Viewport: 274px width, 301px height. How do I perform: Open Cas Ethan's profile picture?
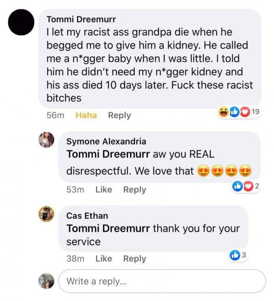pyautogui.click(x=46, y=214)
